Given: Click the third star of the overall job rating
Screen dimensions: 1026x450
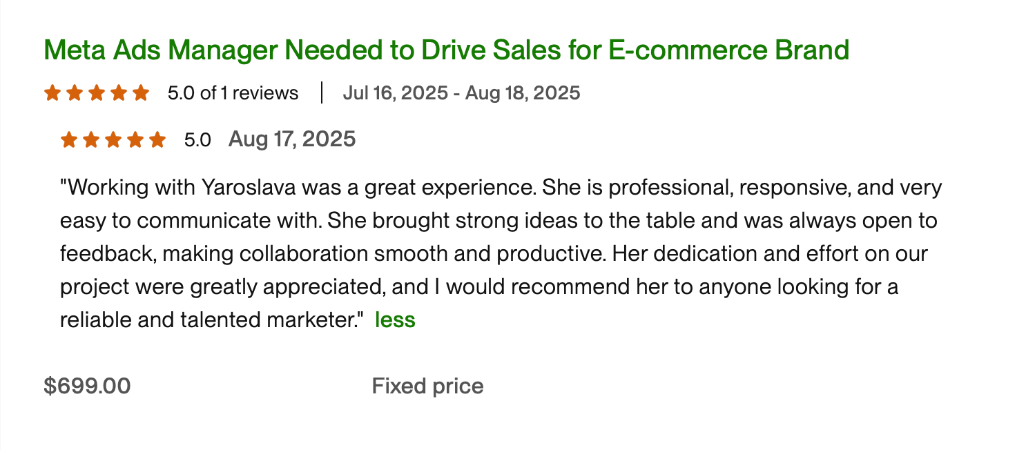Looking at the screenshot, I should [x=97, y=92].
